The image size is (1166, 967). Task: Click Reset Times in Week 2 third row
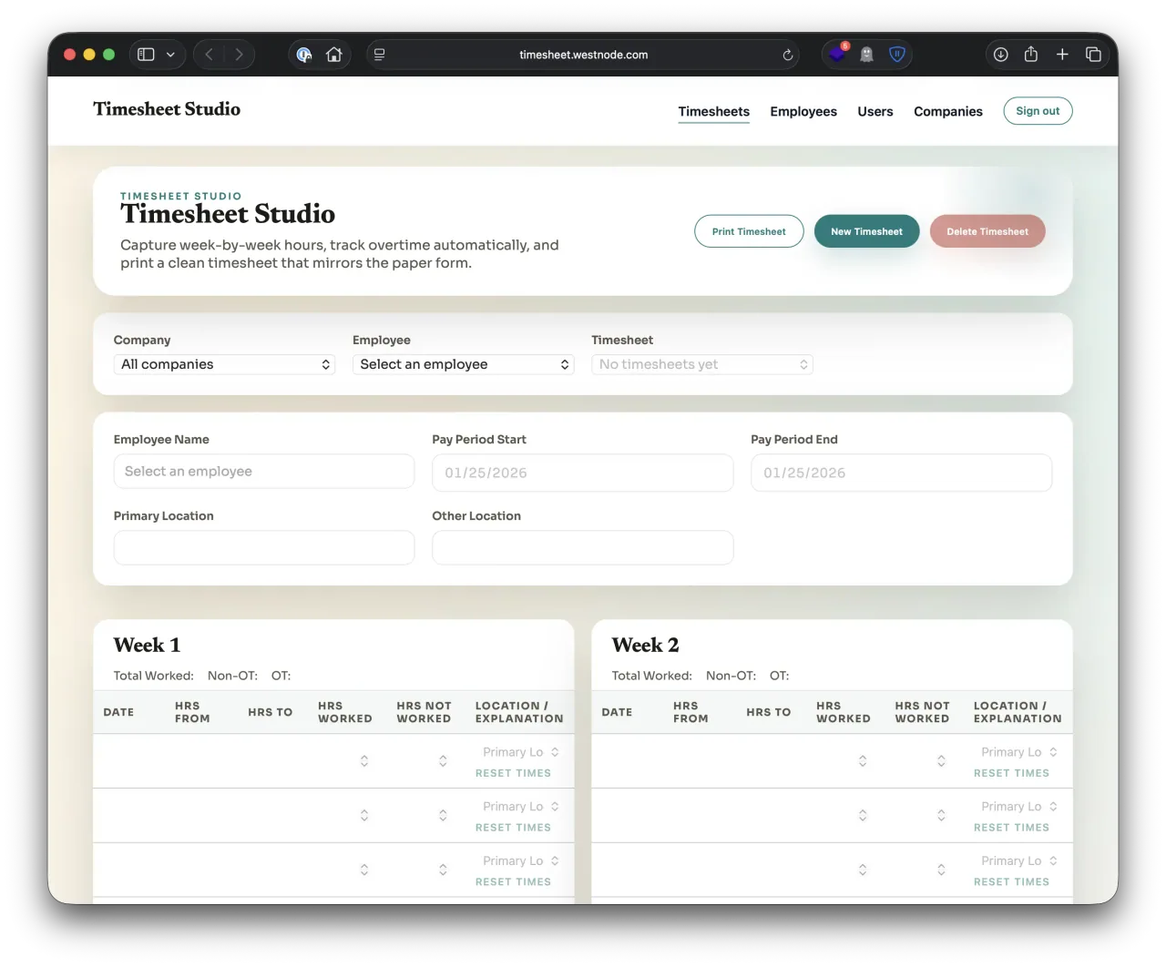(x=1011, y=881)
